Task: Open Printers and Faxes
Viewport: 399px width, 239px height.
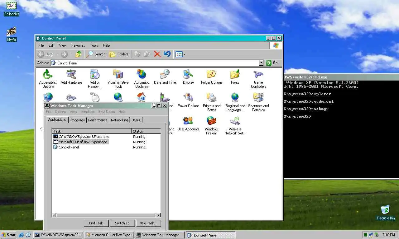Action: tap(212, 102)
